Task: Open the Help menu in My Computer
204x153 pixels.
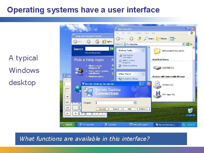Action: (153, 33)
